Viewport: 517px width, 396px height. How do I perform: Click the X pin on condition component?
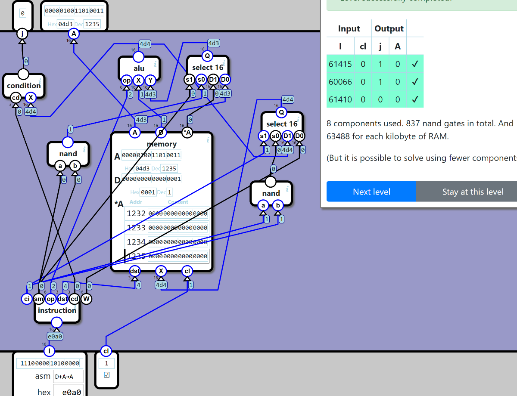(31, 98)
